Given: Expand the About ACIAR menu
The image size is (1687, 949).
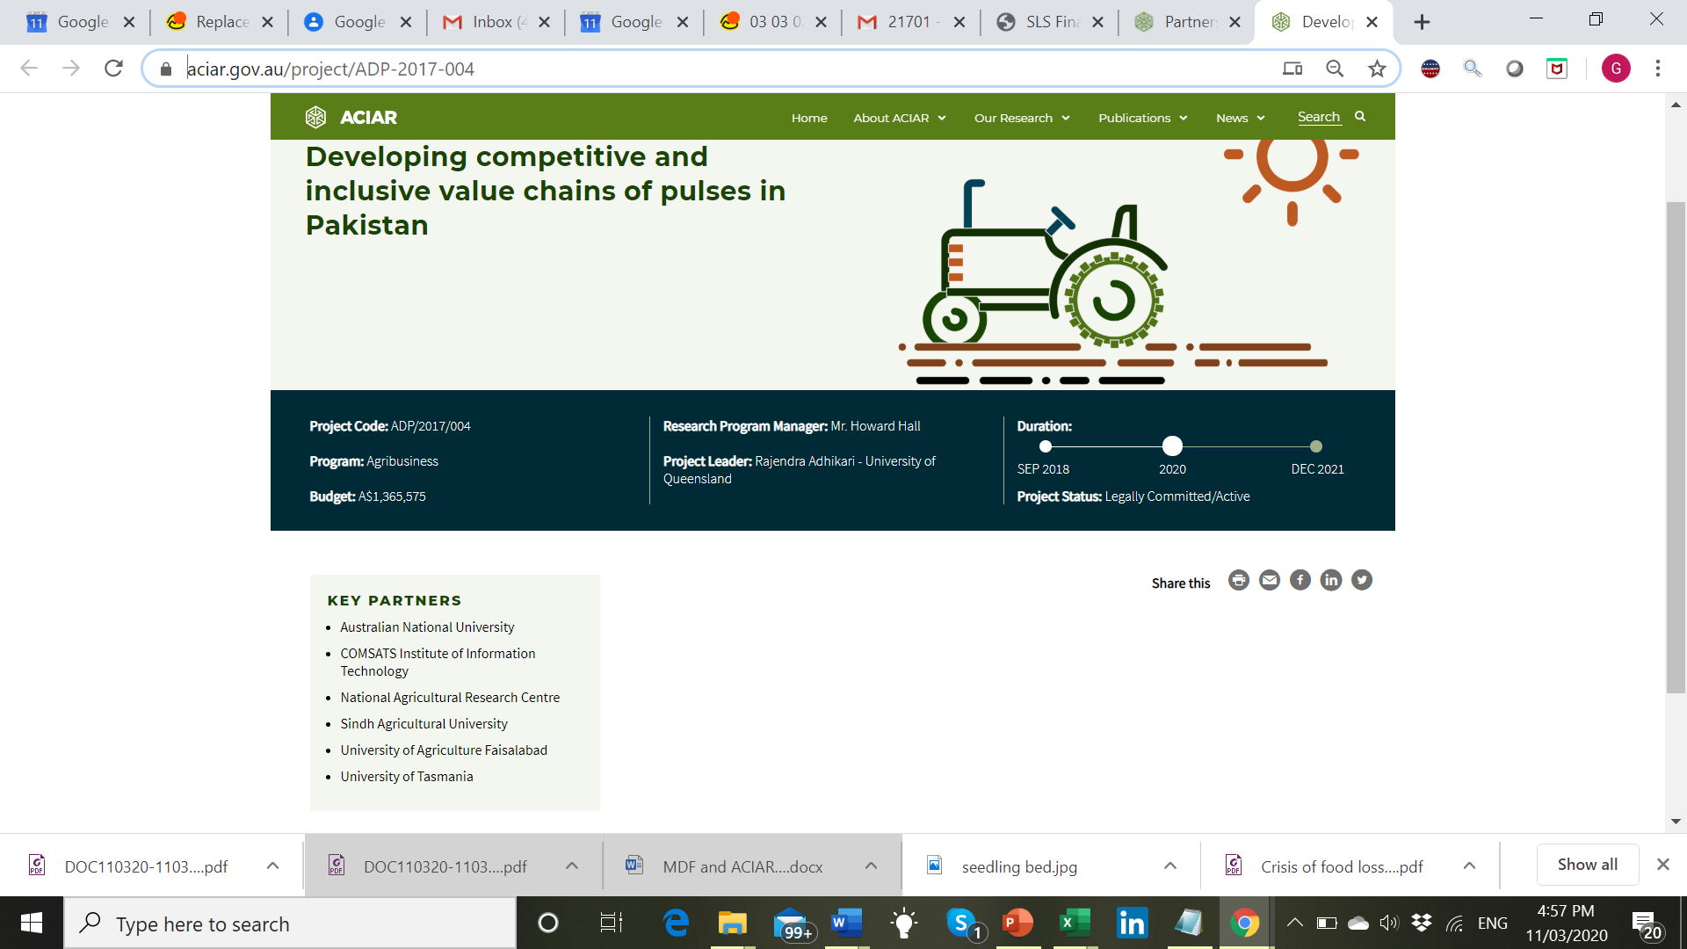Looking at the screenshot, I should [x=900, y=118].
